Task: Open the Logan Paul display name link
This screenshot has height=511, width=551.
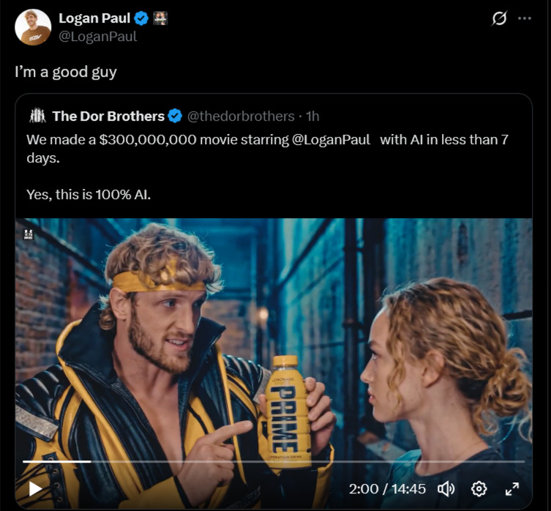Action: tap(94, 18)
